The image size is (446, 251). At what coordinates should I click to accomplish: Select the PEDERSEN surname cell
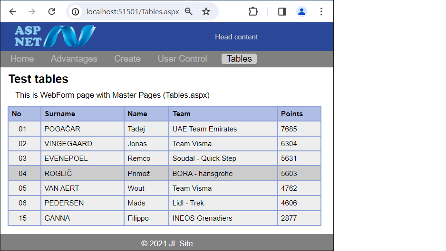pyautogui.click(x=82, y=203)
